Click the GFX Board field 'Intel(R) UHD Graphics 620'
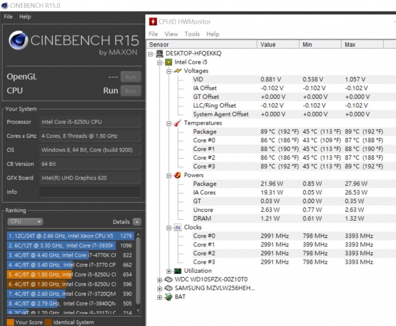This screenshot has width=396, height=326. pos(90,178)
